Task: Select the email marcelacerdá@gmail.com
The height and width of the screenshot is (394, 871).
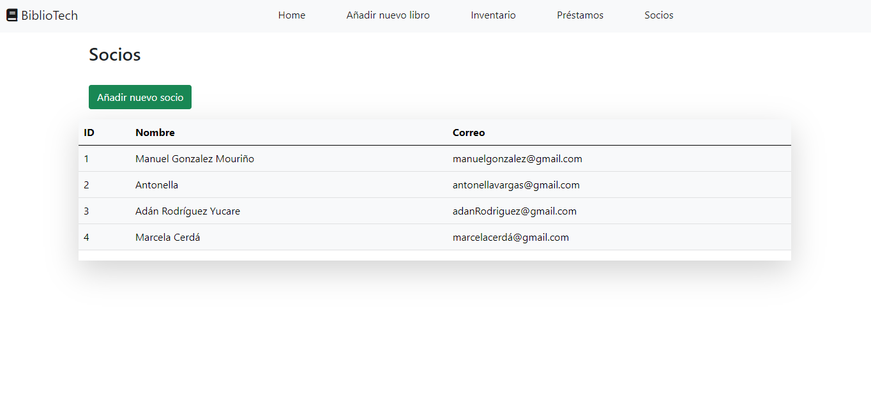Action: tap(510, 237)
